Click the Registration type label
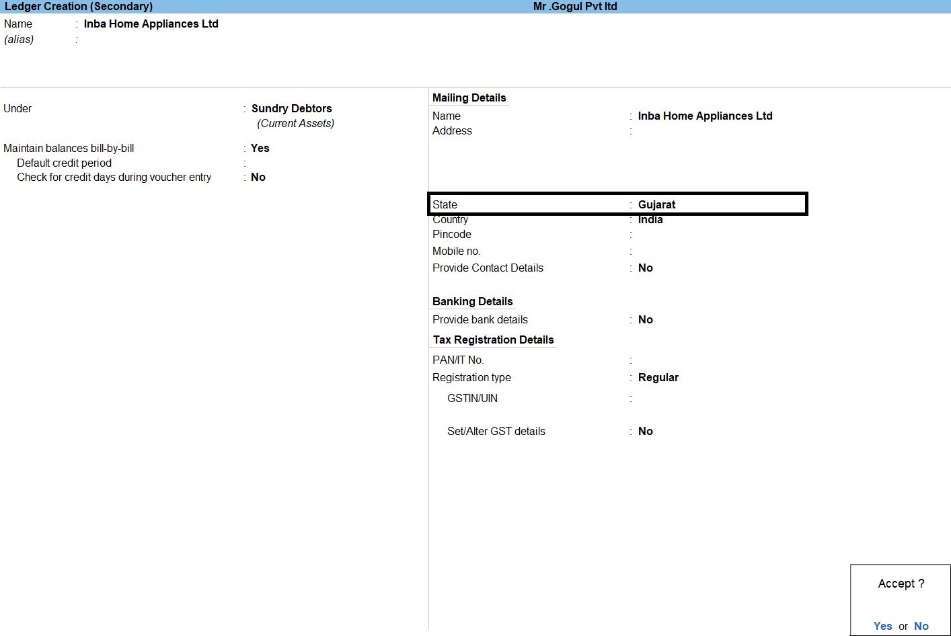Image resolution: width=951 pixels, height=636 pixels. coord(471,377)
